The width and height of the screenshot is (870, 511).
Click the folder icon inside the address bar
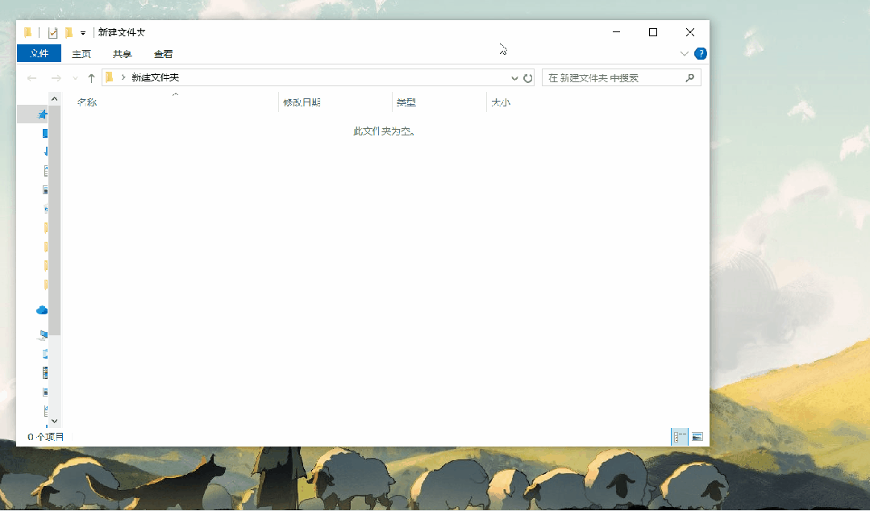[x=109, y=78]
